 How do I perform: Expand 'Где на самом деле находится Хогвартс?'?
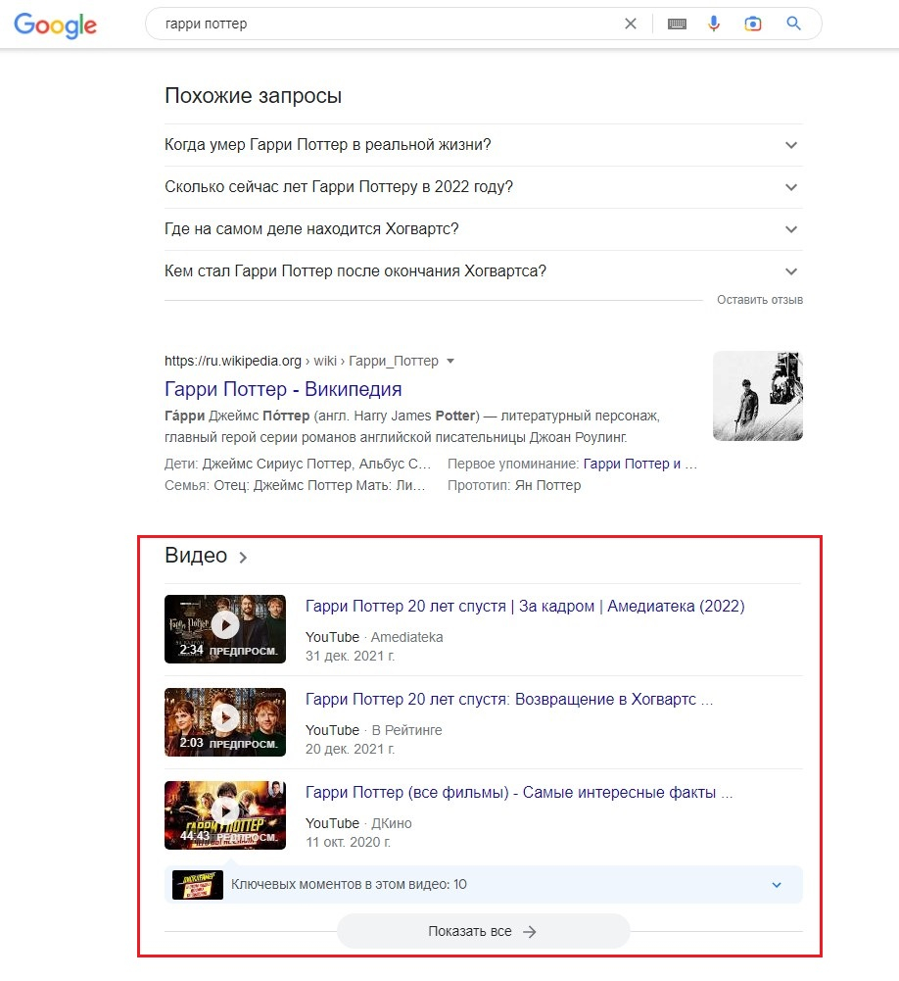483,229
